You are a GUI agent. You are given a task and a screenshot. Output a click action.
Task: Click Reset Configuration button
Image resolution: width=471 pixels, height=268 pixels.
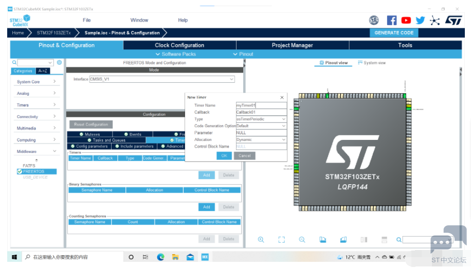point(91,124)
